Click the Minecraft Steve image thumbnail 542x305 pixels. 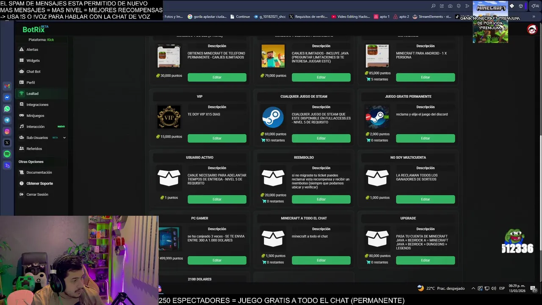(273, 56)
